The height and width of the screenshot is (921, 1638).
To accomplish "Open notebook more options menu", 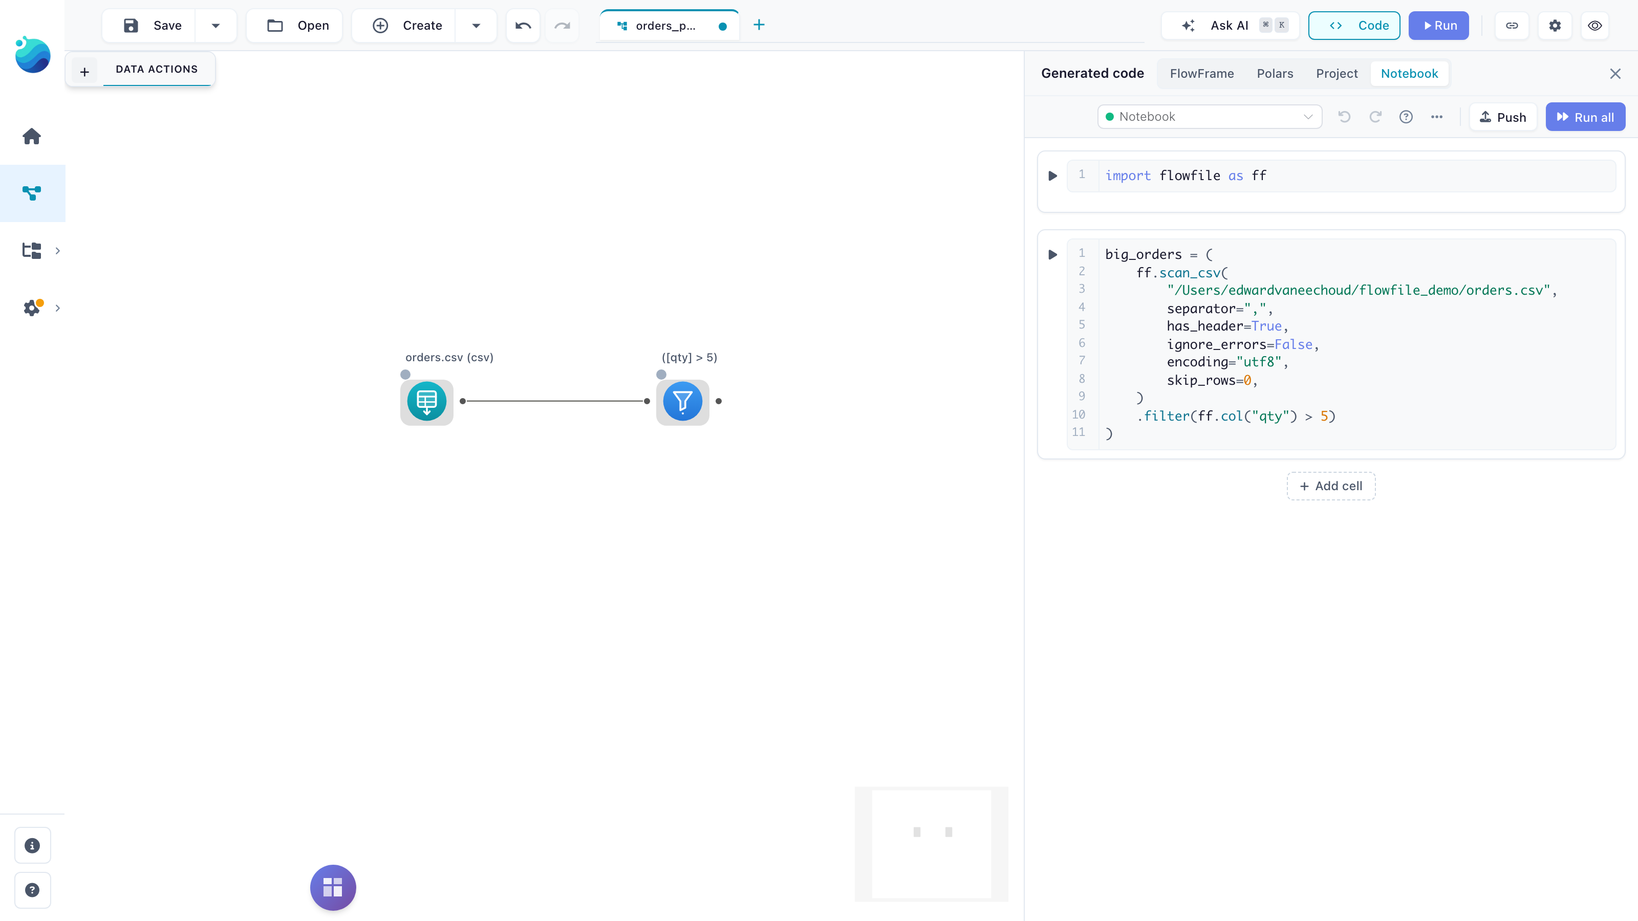I will (1436, 117).
